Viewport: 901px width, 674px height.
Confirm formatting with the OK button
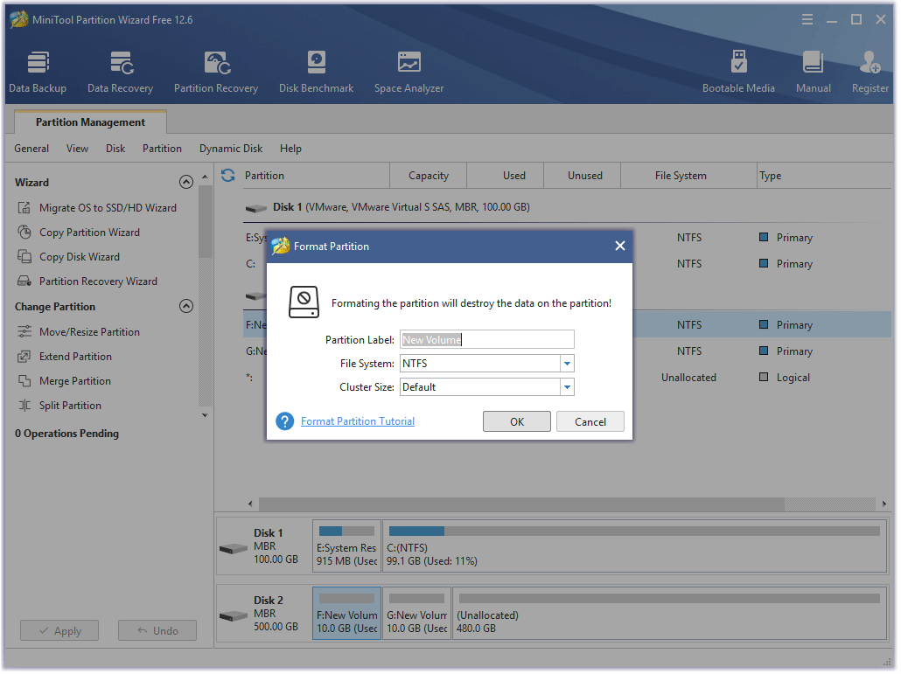click(x=516, y=421)
